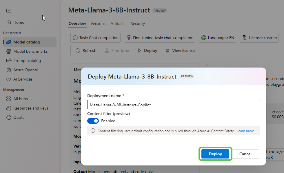
Task: Open Model benchmarks in sidebar
Action: [x=30, y=51]
